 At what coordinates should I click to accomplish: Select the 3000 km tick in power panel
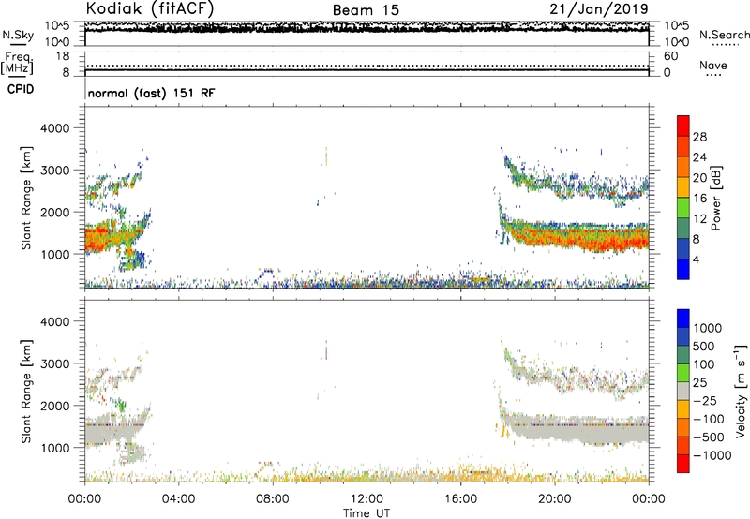55,171
